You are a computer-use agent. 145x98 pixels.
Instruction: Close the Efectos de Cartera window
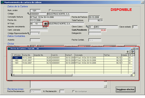137,49
